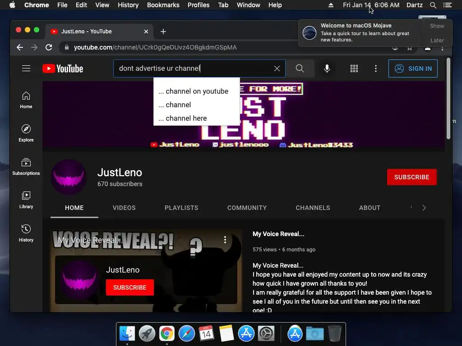The width and height of the screenshot is (462, 346).
Task: Open Safari from the Dock
Action: coord(186,334)
